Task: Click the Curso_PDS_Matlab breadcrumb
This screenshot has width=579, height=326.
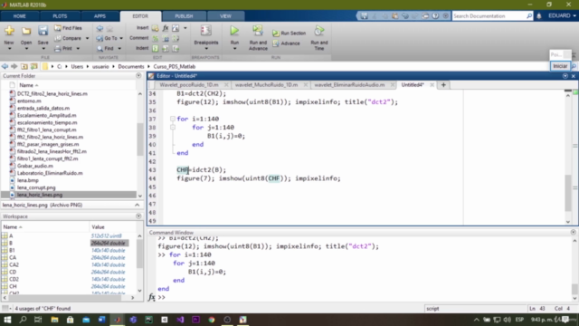Action: coord(175,66)
